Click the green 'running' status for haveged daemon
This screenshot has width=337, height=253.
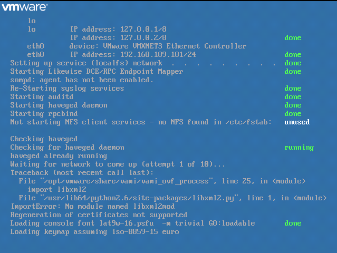click(x=299, y=148)
